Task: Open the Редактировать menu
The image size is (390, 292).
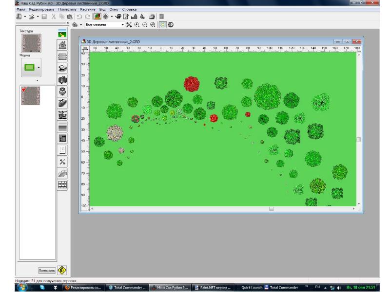Action: coord(41,9)
